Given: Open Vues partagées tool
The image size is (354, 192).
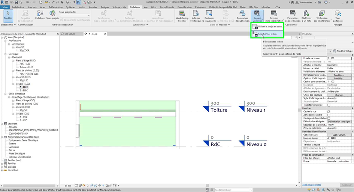Looking at the screenshot, I should click(x=338, y=15).
